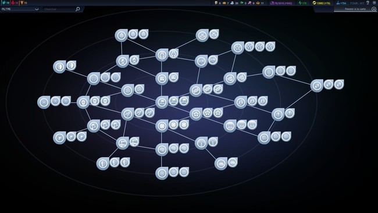Image resolution: width=378 pixels, height=213 pixels.
Task: Select the central flag technology node
Action: 162,102
